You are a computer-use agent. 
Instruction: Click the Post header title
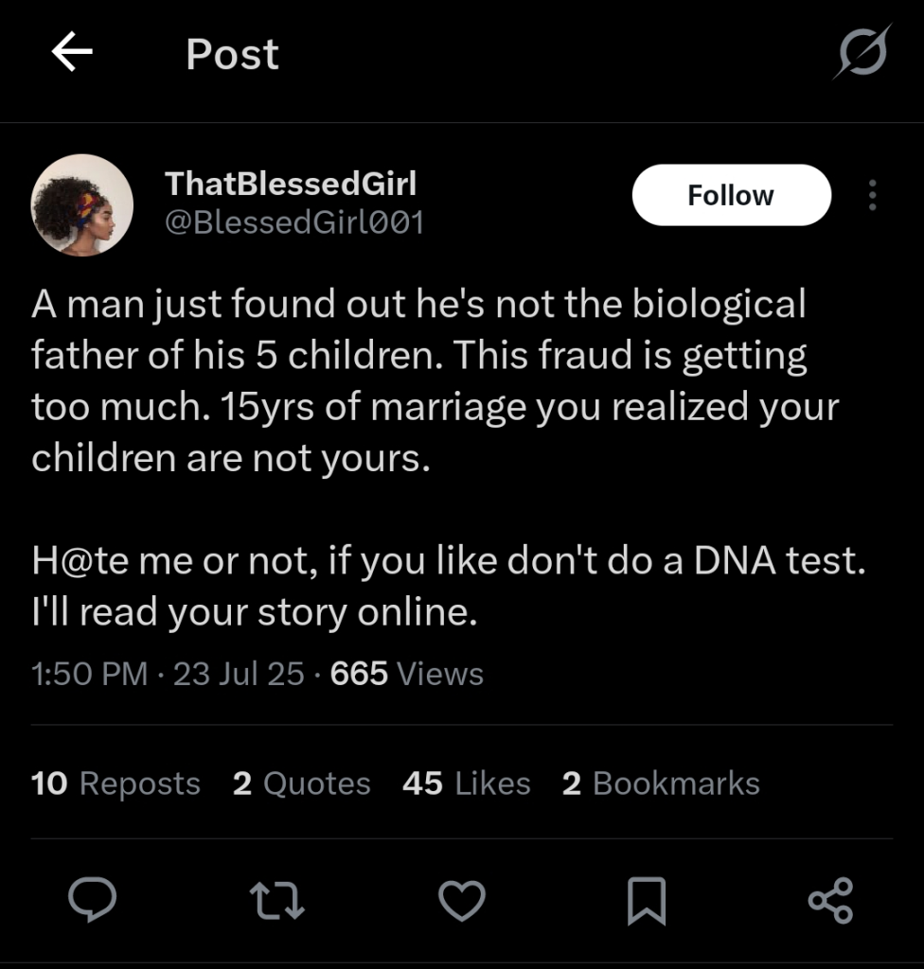point(232,54)
